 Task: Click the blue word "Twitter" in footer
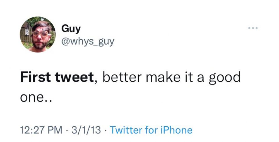pos(126,130)
